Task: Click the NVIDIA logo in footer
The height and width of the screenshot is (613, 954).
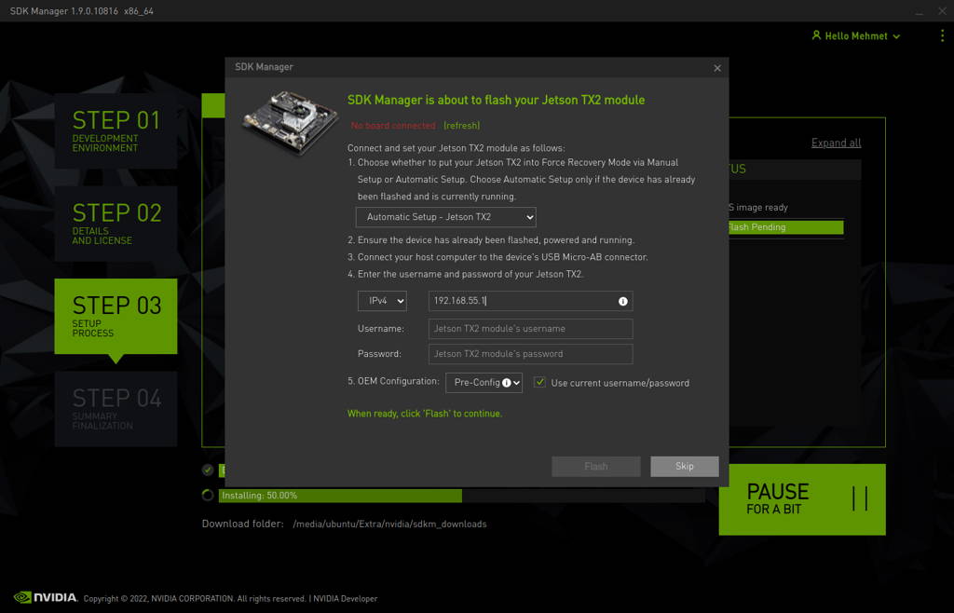Action: point(46,597)
